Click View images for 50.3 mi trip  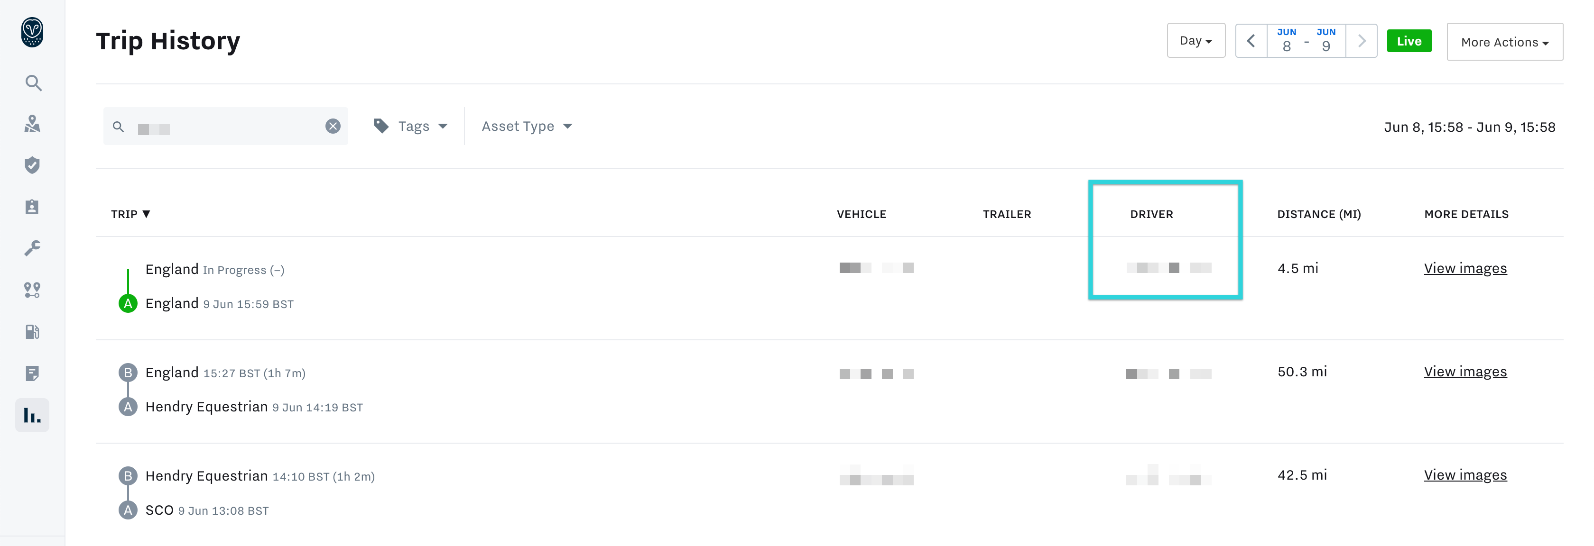click(1464, 372)
